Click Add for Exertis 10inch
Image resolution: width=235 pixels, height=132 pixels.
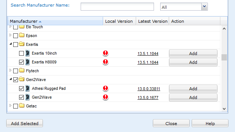point(193,54)
